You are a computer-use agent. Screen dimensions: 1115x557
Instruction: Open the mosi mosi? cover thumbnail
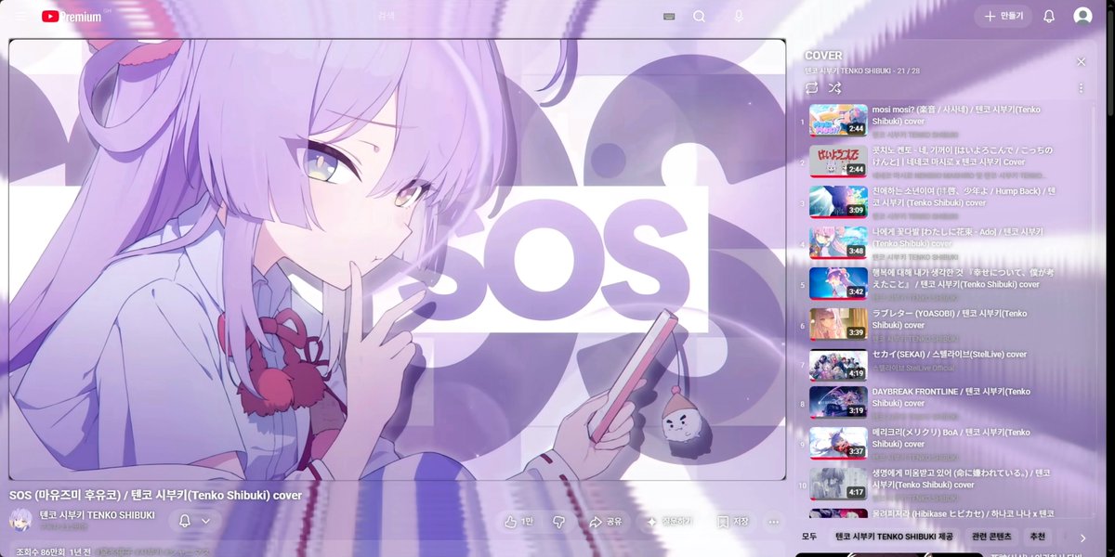[838, 120]
